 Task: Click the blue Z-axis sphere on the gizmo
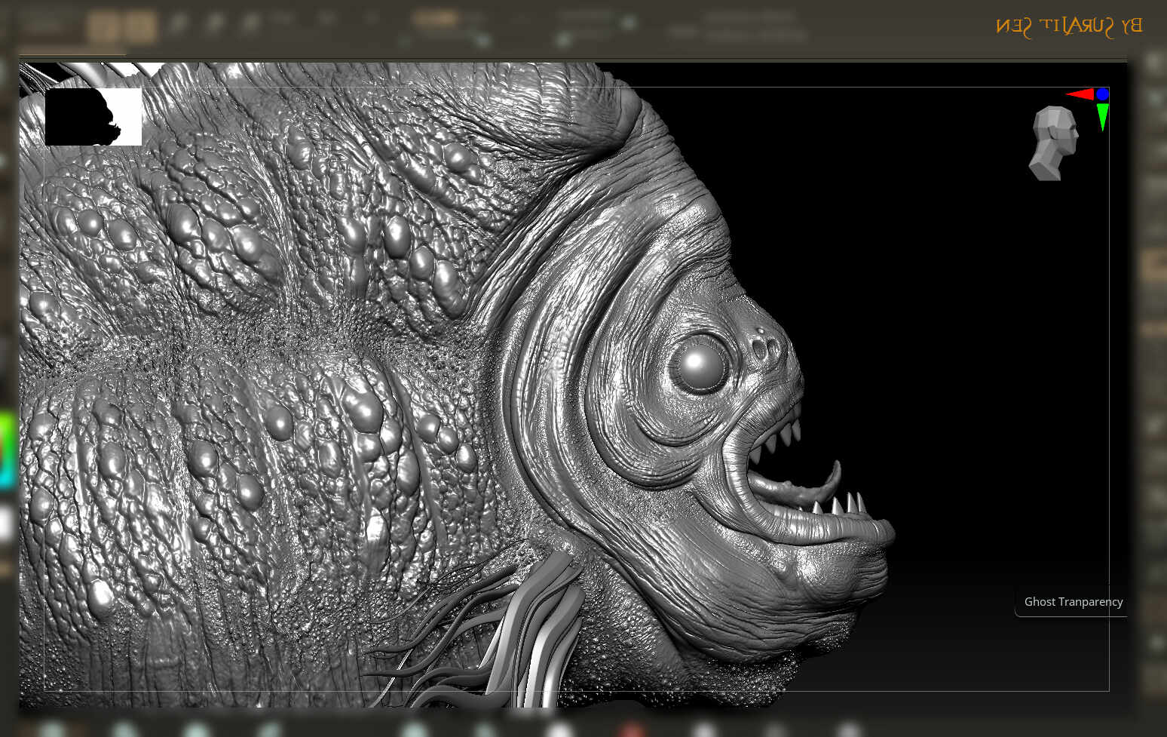(1104, 95)
